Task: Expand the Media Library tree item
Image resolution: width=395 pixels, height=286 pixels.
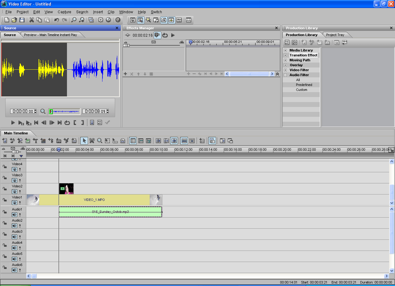Action: click(x=285, y=50)
